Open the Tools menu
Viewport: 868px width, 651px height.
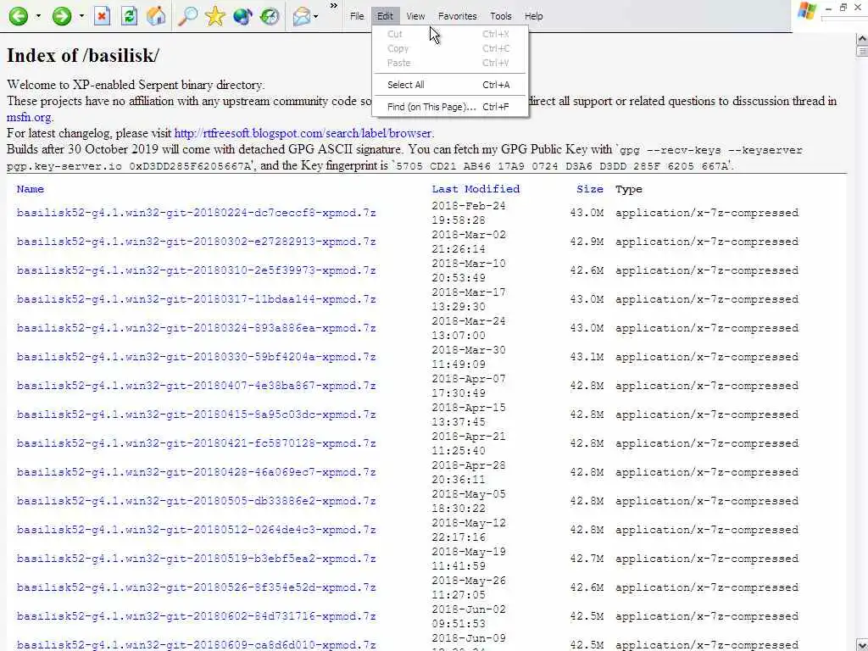500,16
